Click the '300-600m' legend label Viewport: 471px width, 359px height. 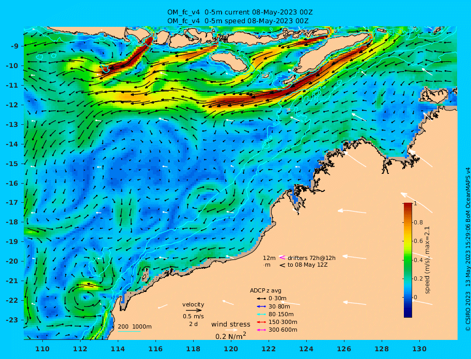click(x=282, y=330)
